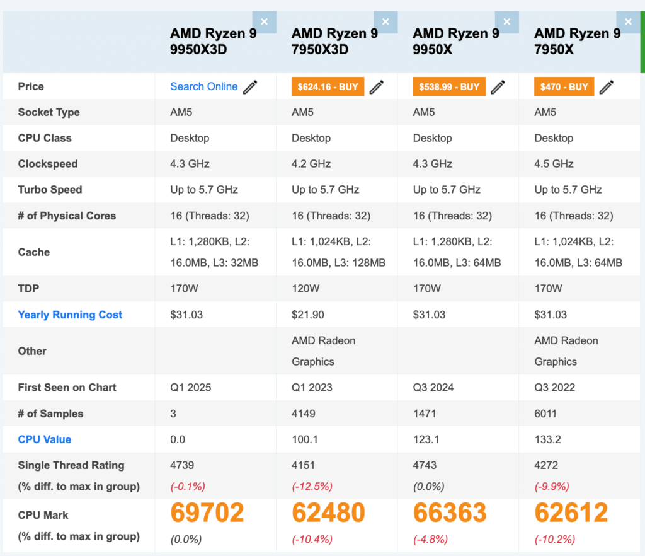645x556 pixels.
Task: Click sample count 4149
Action: (x=303, y=413)
